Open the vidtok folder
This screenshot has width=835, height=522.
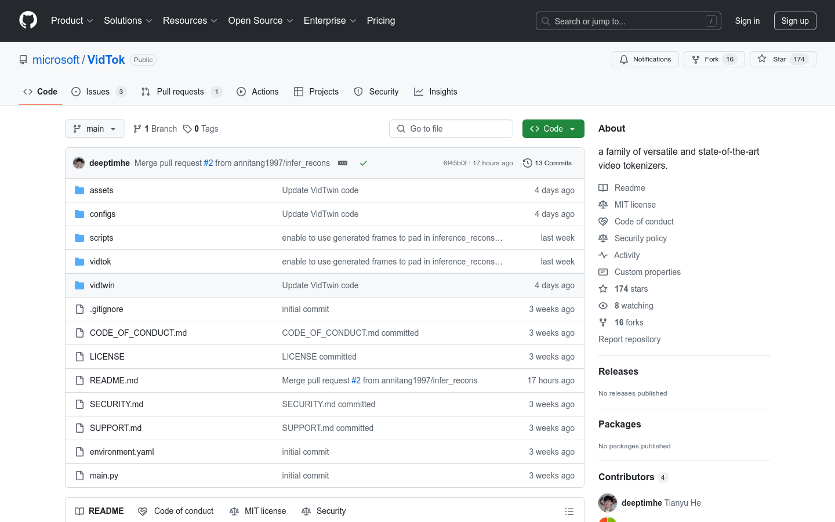[100, 262]
